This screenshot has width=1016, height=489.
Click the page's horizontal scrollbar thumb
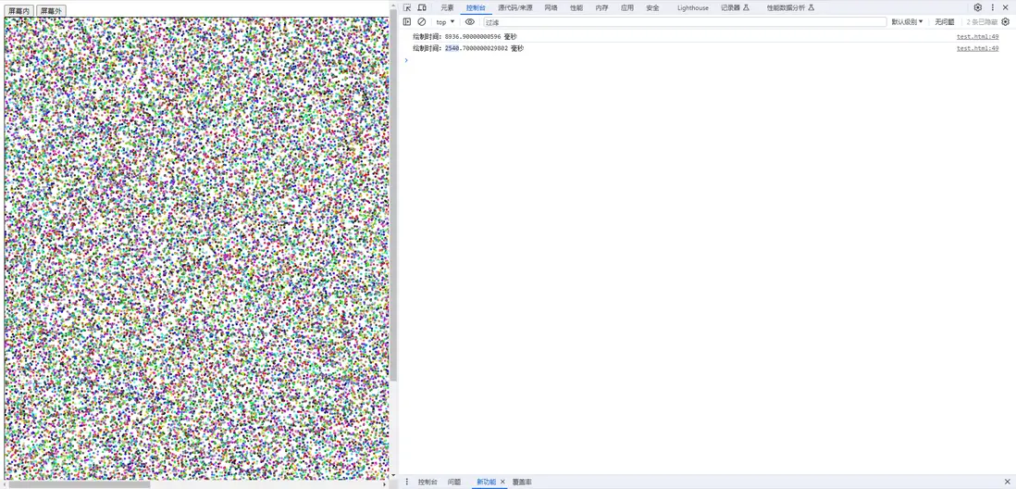pyautogui.click(x=80, y=484)
